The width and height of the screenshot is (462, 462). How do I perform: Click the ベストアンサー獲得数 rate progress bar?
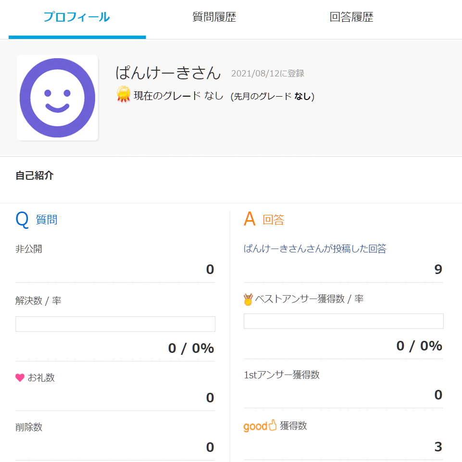[x=343, y=321]
